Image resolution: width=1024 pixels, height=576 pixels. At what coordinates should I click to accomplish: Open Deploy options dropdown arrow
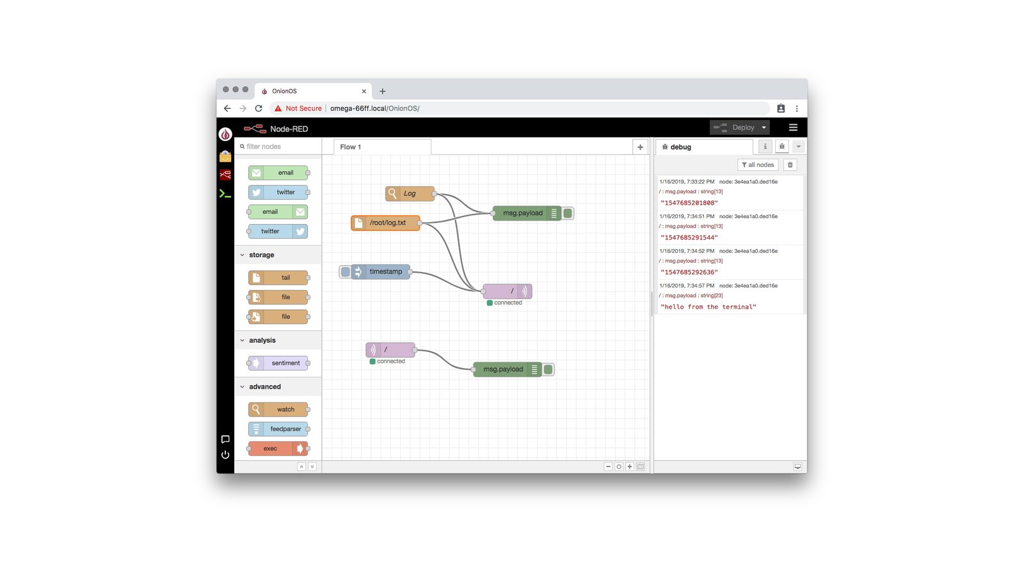tap(764, 127)
